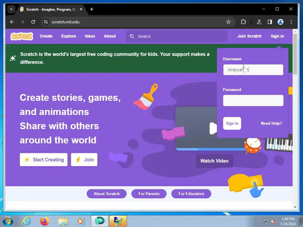
Task: Click page scrollbar up arrow
Action: pyautogui.click(x=295, y=31)
